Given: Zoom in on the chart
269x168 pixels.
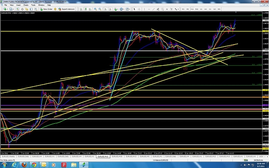Looking at the screenshot, I should (96, 9).
